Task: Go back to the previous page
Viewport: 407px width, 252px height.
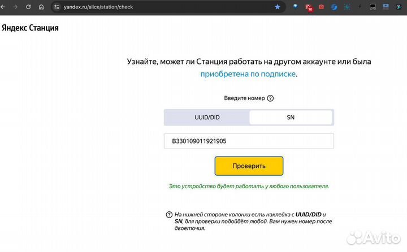Action: point(2,7)
